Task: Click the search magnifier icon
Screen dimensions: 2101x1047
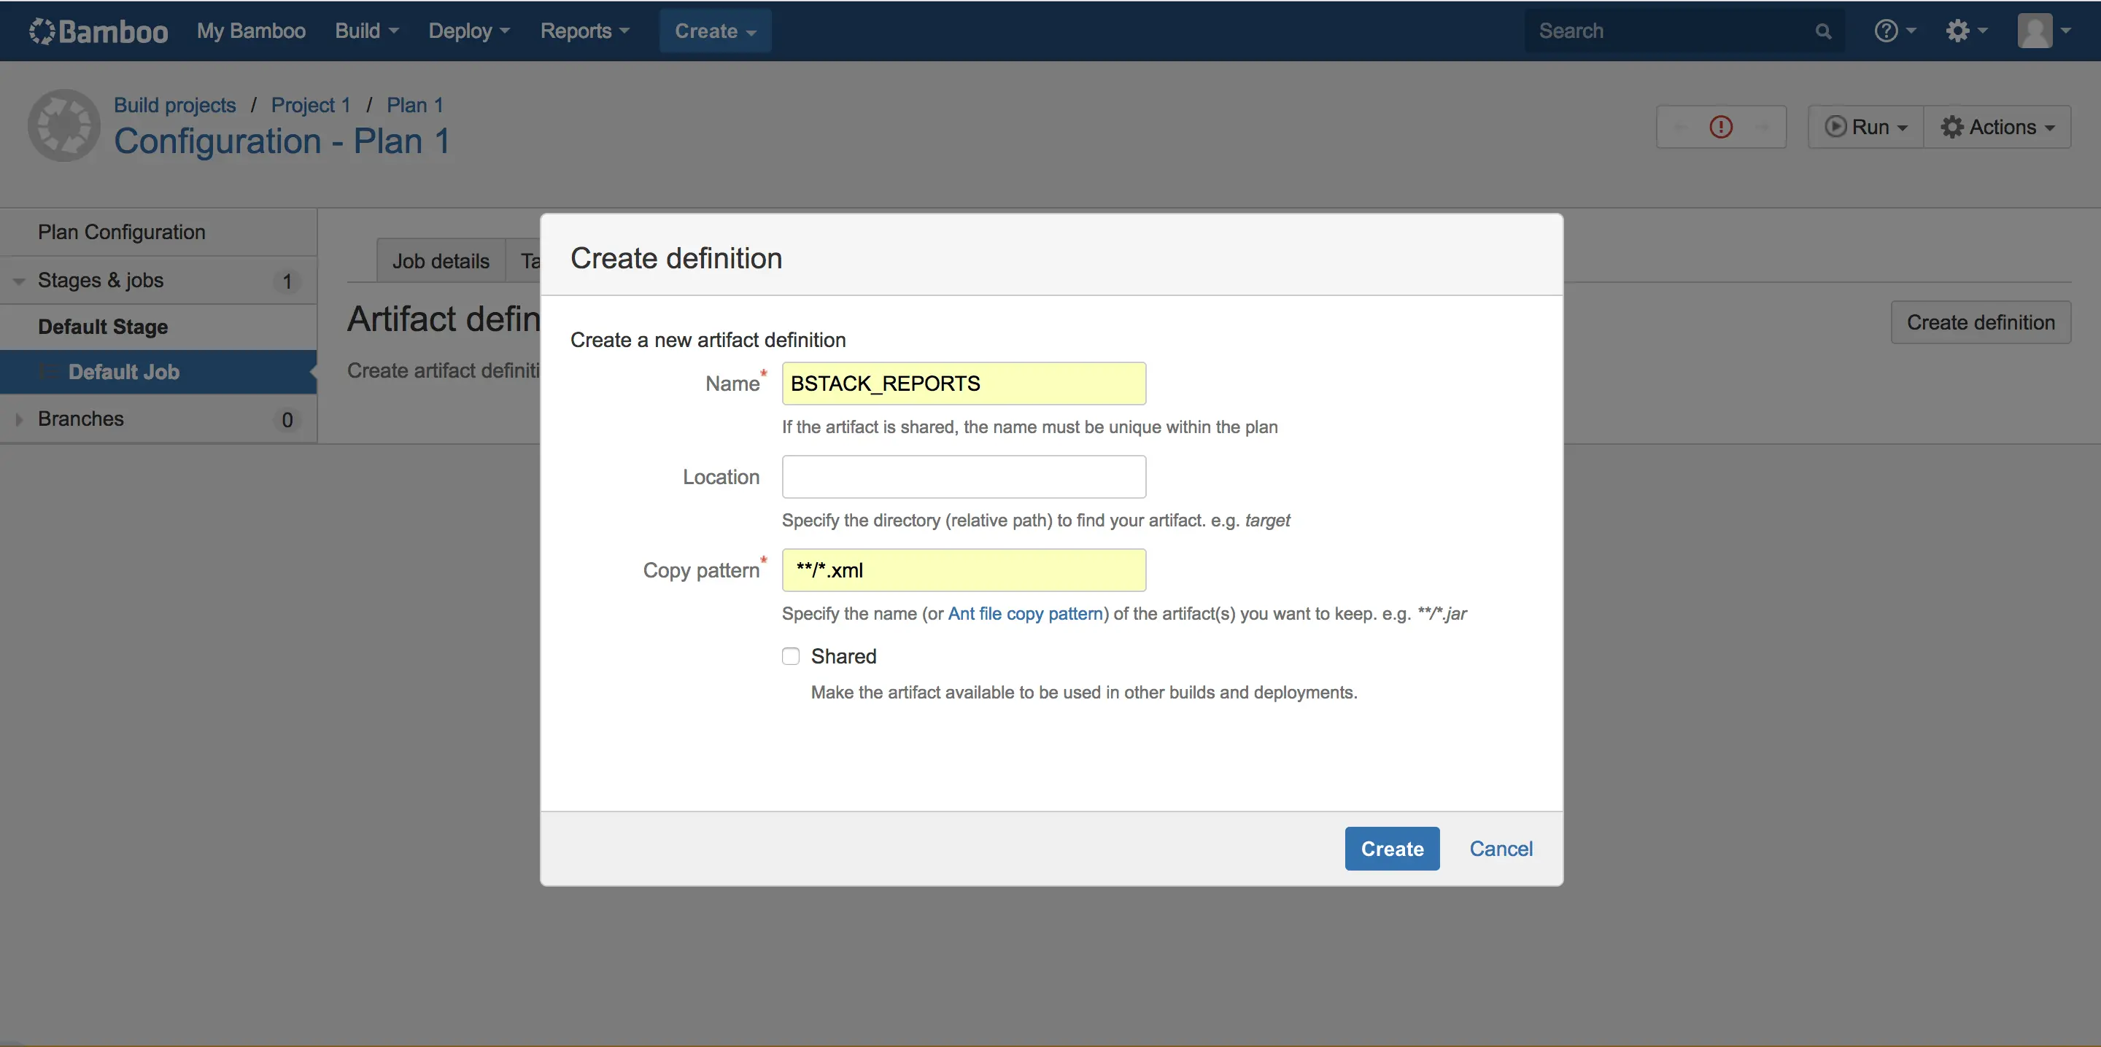Action: point(1823,31)
